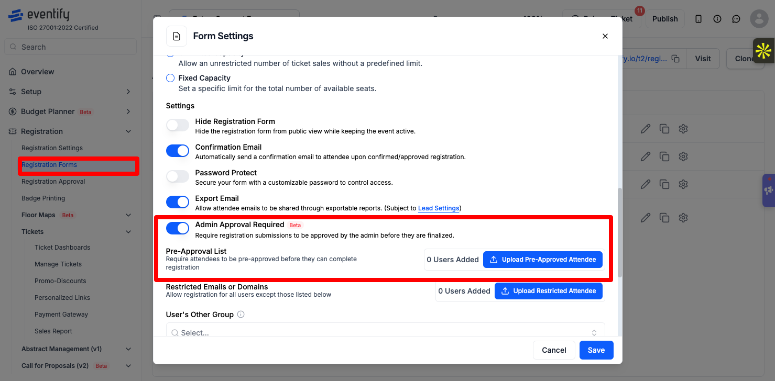The width and height of the screenshot is (775, 381).
Task: Expand Call for Proposals (v2) section
Action: [x=128, y=366]
